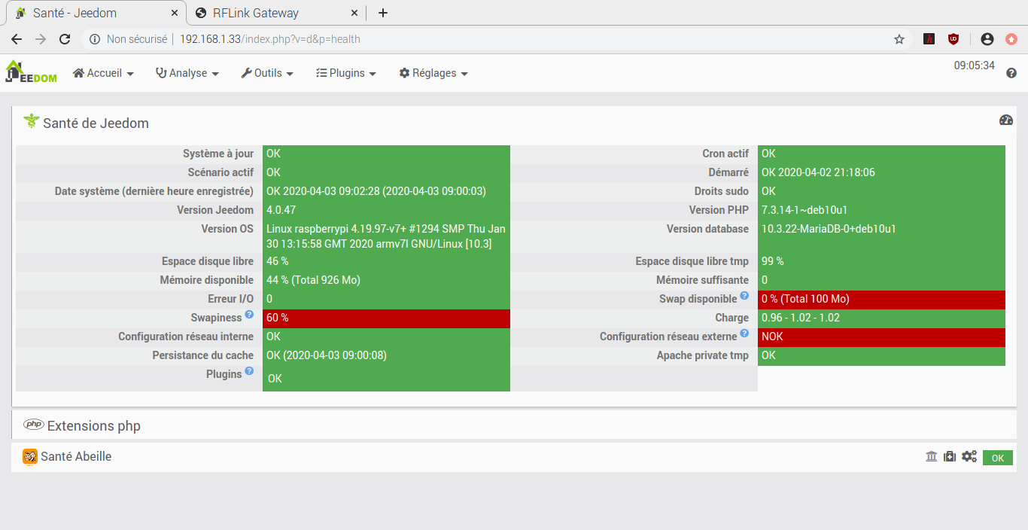
Task: Click the Apache private tmp label
Action: tap(703, 355)
